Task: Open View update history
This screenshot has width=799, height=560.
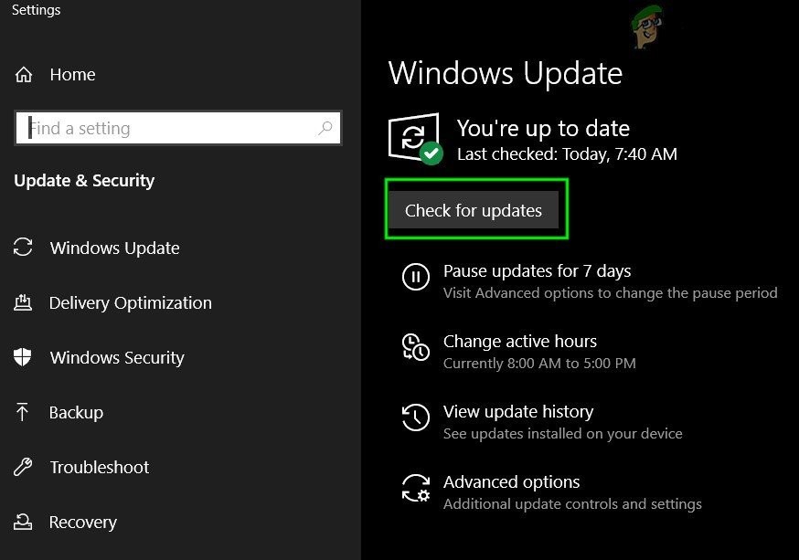Action: (518, 411)
